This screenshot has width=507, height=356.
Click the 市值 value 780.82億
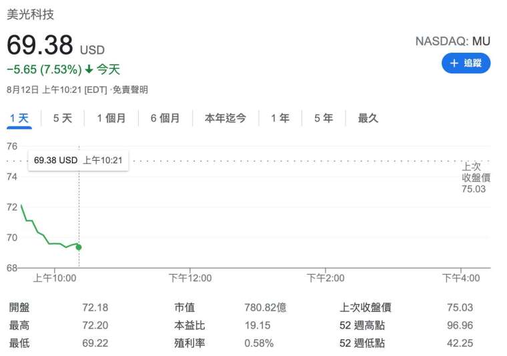coord(266,307)
